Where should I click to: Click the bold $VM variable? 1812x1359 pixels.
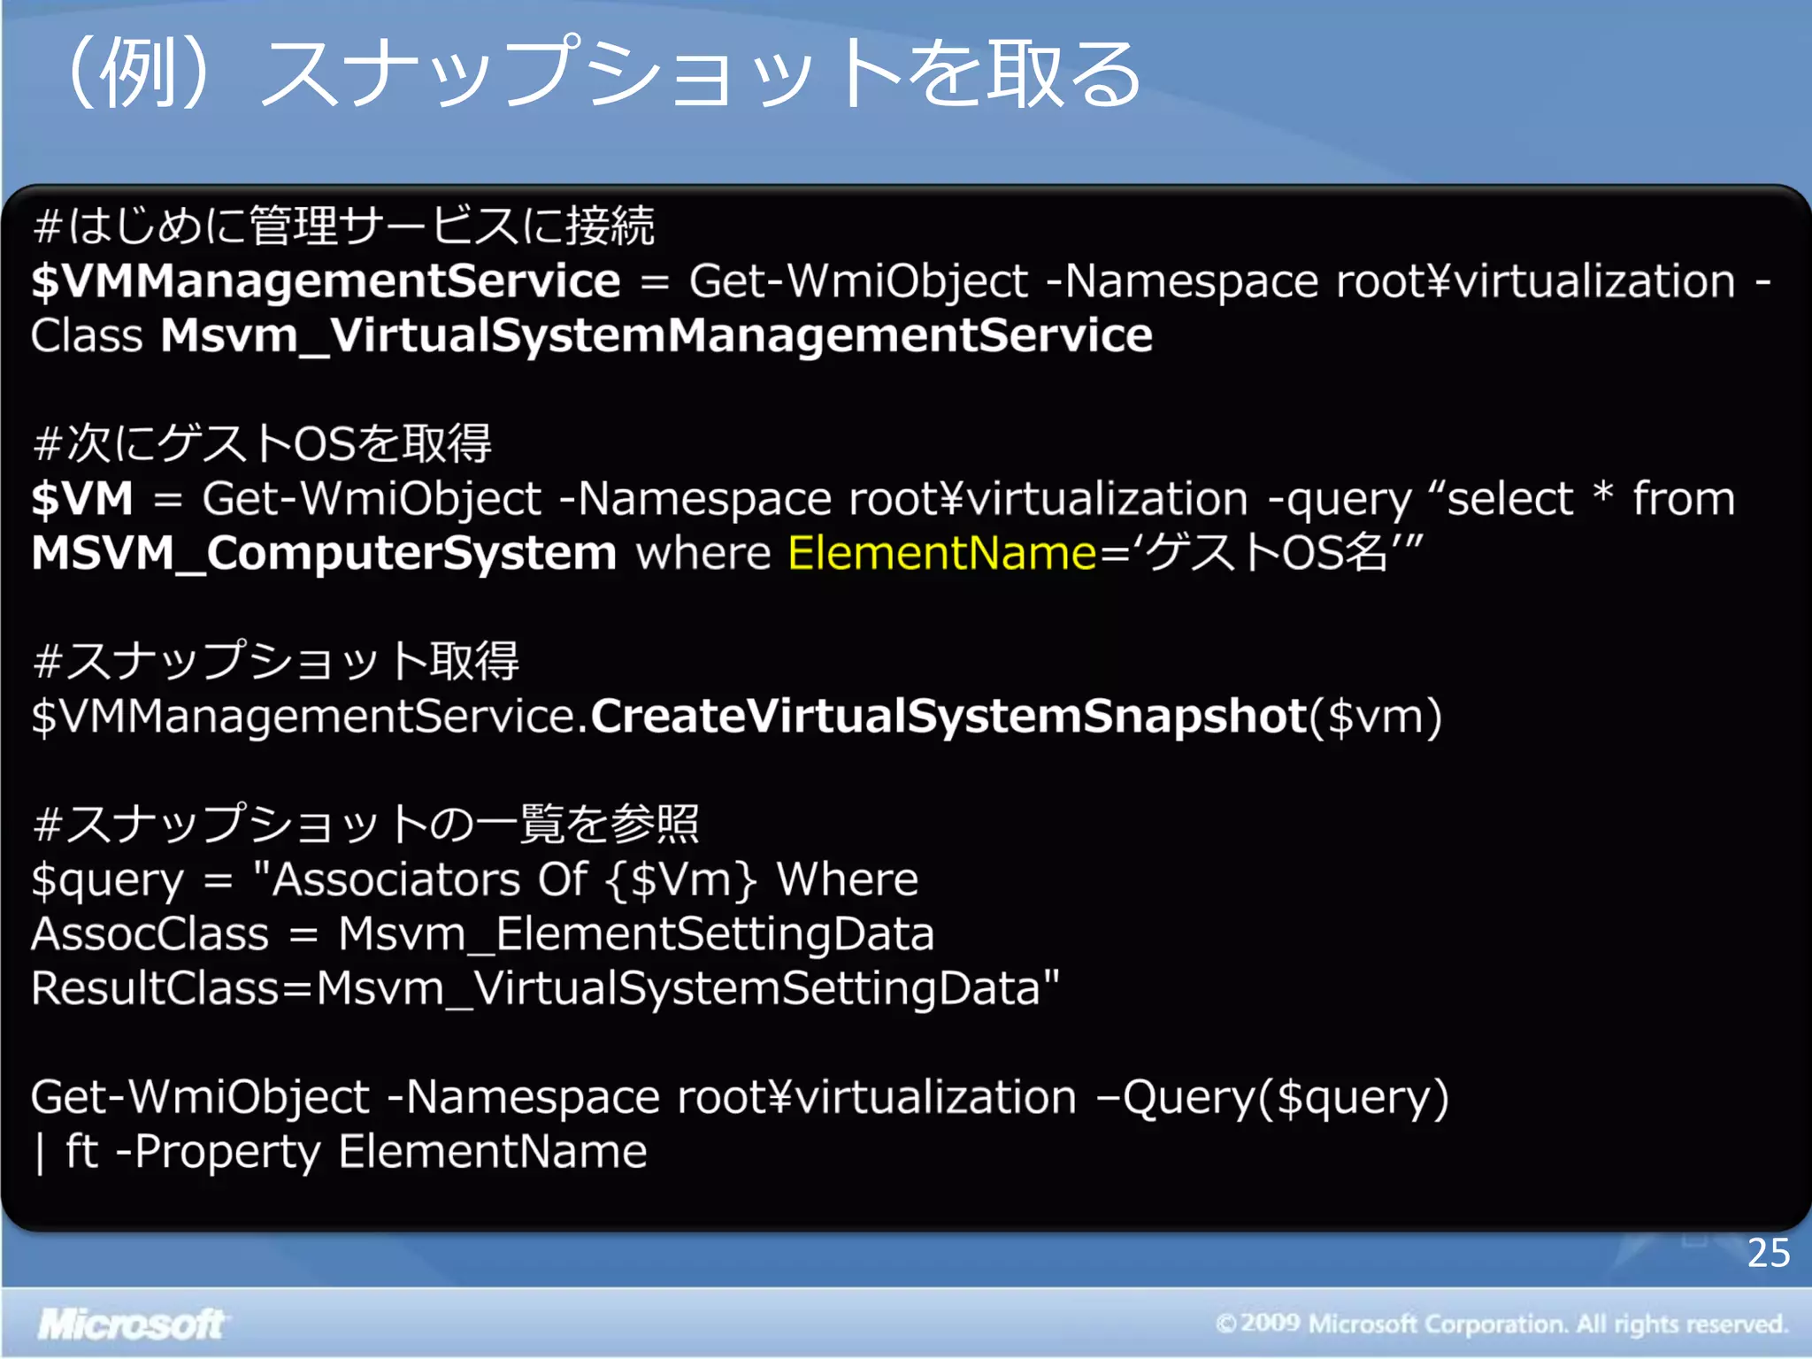point(81,499)
